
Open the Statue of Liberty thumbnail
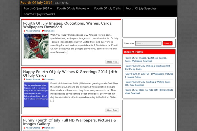tap(36, 46)
